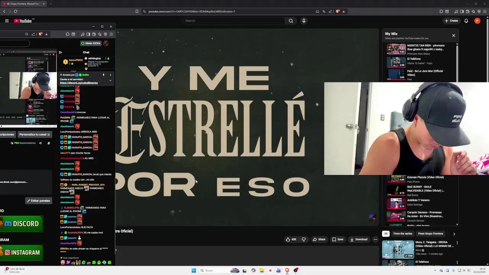This screenshot has width=489, height=275.
Task: Open Mora, C. Tangana - DROGA recommended video
Action: click(419, 249)
